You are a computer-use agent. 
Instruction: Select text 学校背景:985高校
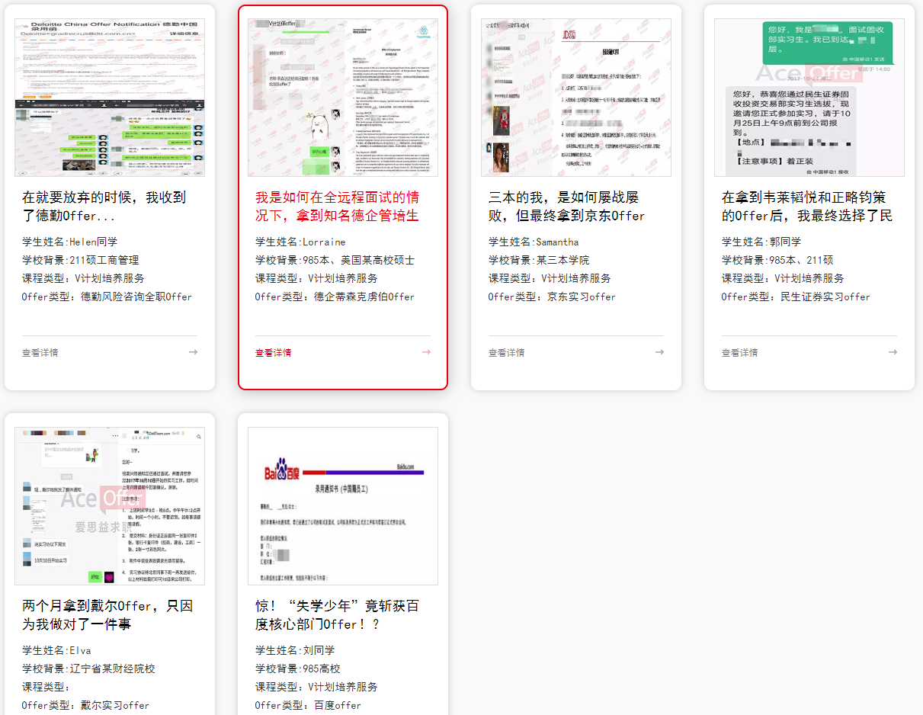click(x=298, y=669)
